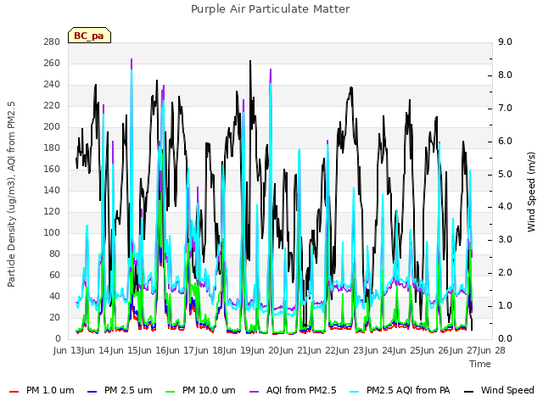Click the 20 tick on left axis
This screenshot has height=407, width=543.
54,317
